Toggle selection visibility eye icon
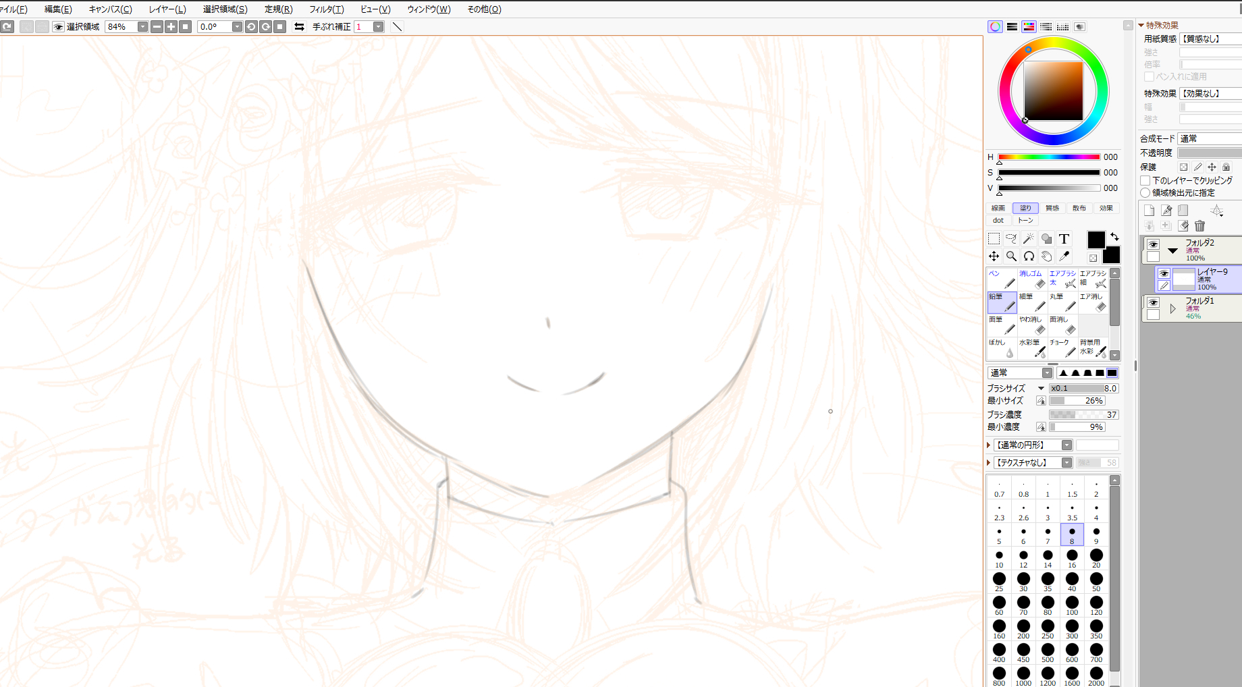1242x687 pixels. click(x=59, y=27)
